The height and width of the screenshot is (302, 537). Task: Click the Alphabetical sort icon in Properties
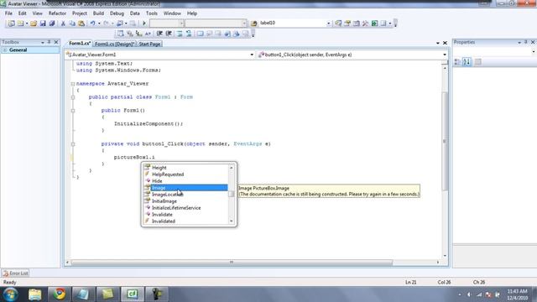pos(467,62)
